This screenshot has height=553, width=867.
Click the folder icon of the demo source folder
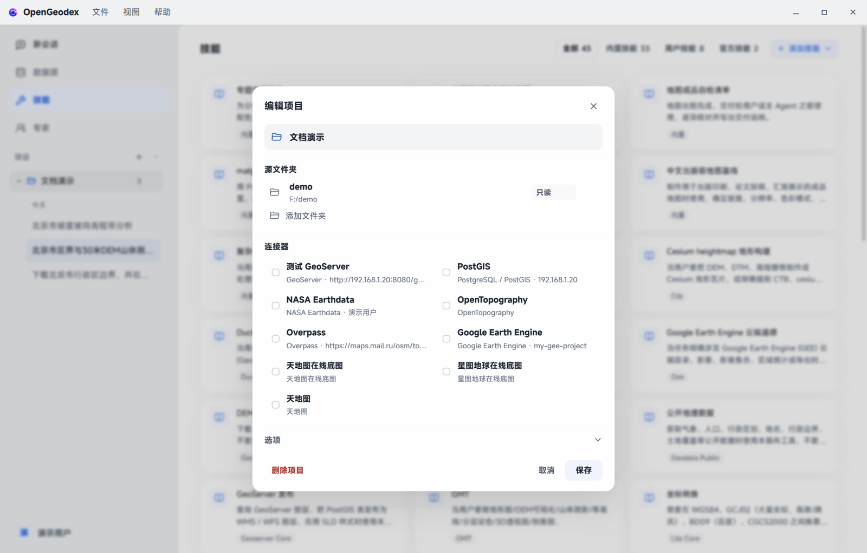(275, 192)
